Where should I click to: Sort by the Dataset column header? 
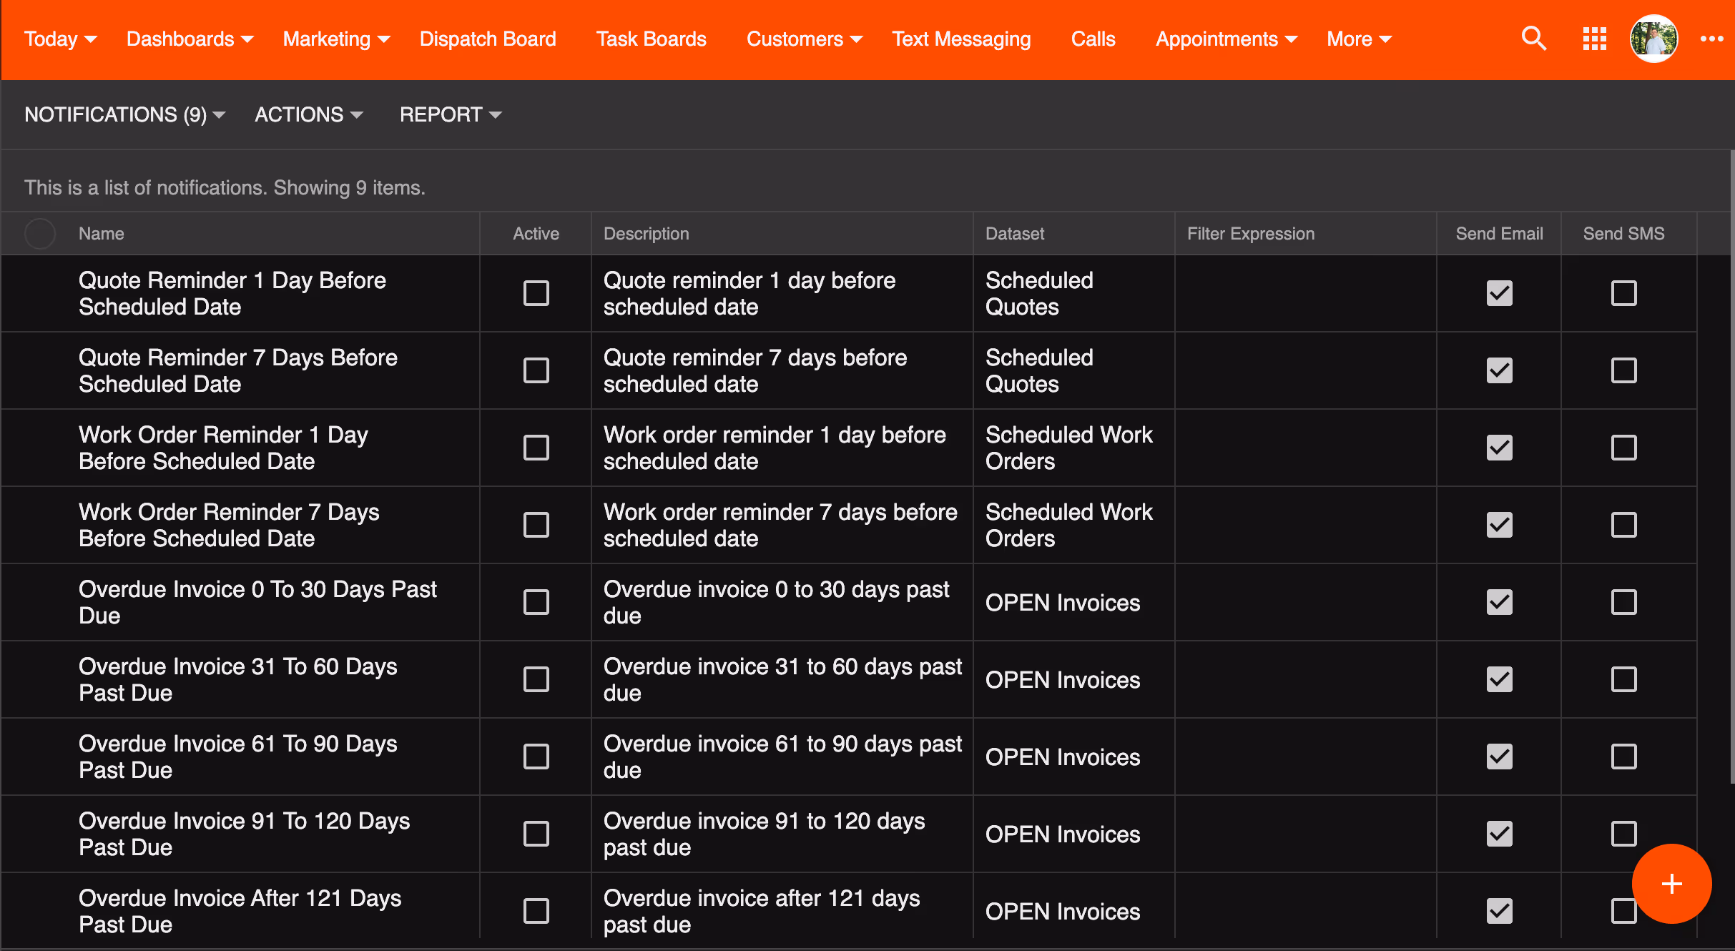1014,234
